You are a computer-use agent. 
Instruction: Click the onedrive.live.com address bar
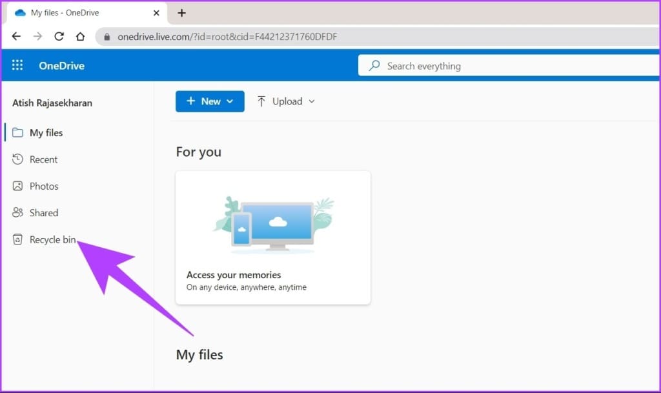coord(377,37)
